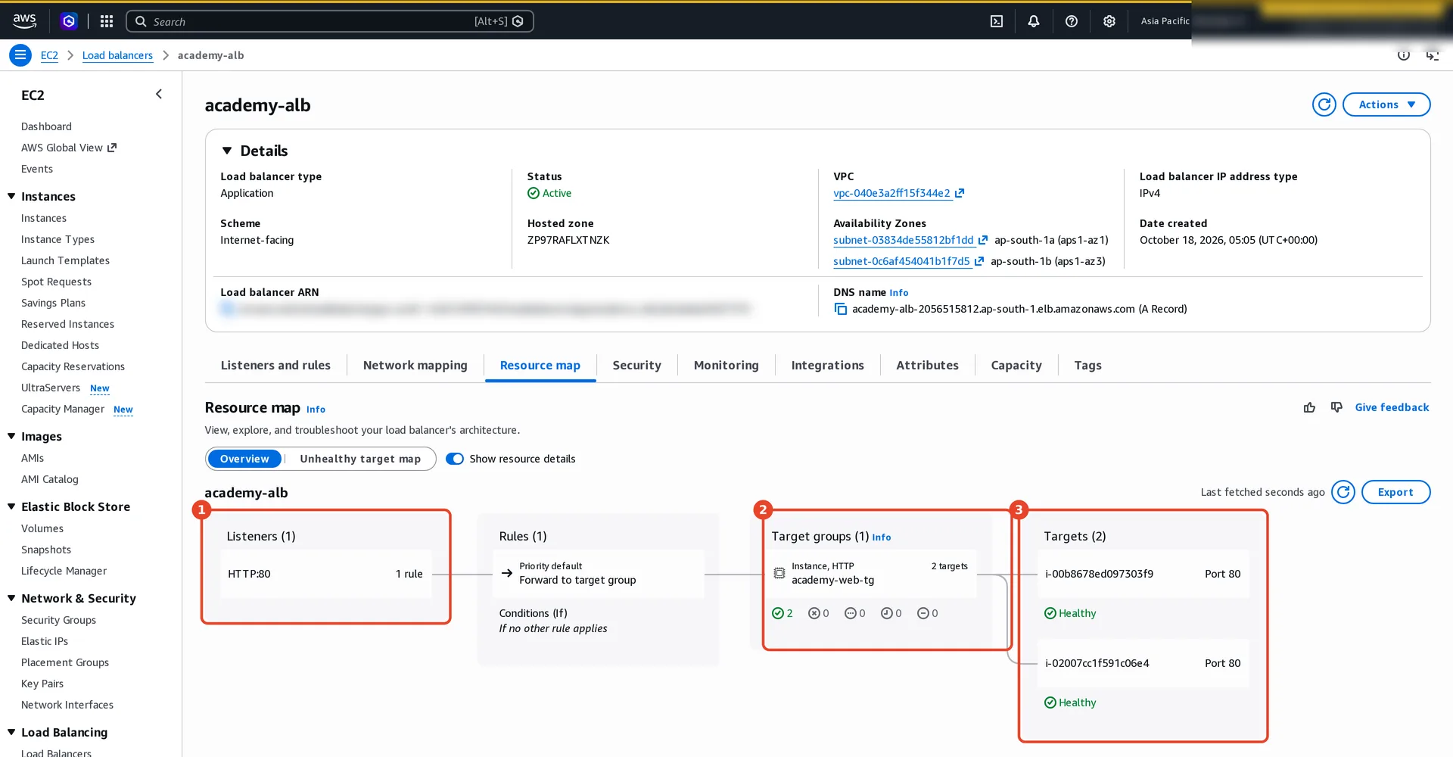This screenshot has width=1453, height=757.
Task: Toggle the hamburger navigation menu
Action: (20, 55)
